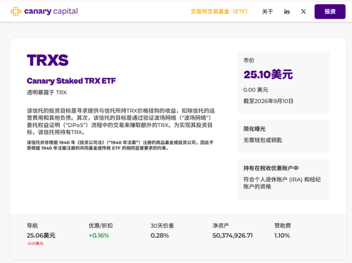Screen dimensions: 352x263
Task: Click the 25.10美元 market price
Action: [268, 74]
